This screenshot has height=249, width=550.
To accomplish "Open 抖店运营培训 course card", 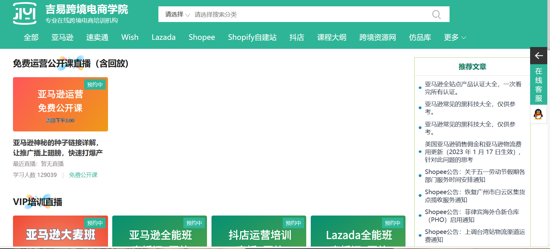I will point(259,232).
